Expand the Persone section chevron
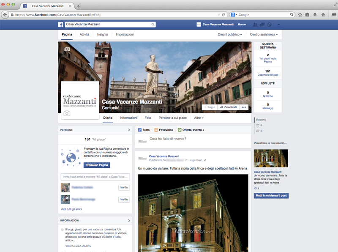 click(129, 130)
